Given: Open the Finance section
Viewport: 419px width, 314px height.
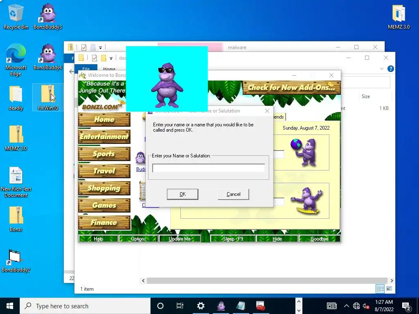Looking at the screenshot, I should (104, 222).
